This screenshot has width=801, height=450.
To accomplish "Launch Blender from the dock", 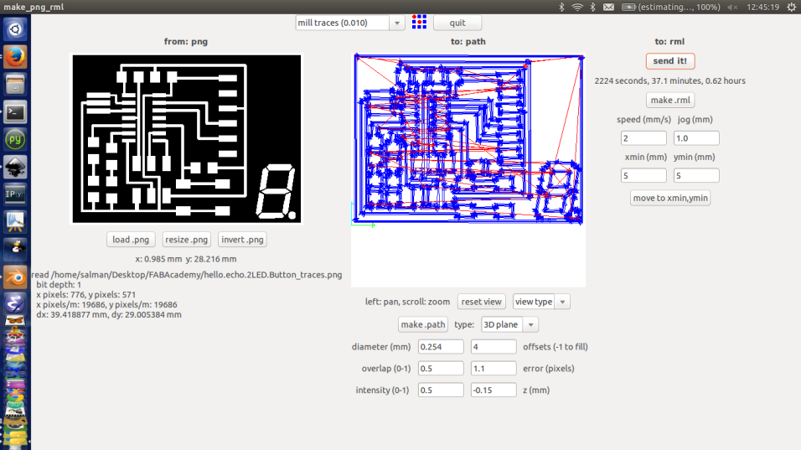I will 15,277.
